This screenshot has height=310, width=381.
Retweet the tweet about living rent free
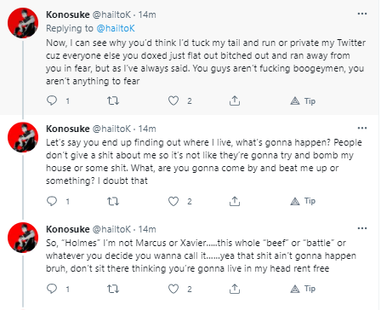pyautogui.click(x=113, y=289)
